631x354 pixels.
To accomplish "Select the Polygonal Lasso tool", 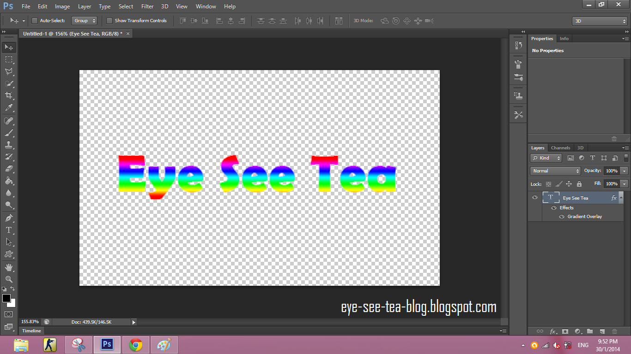I will point(9,71).
